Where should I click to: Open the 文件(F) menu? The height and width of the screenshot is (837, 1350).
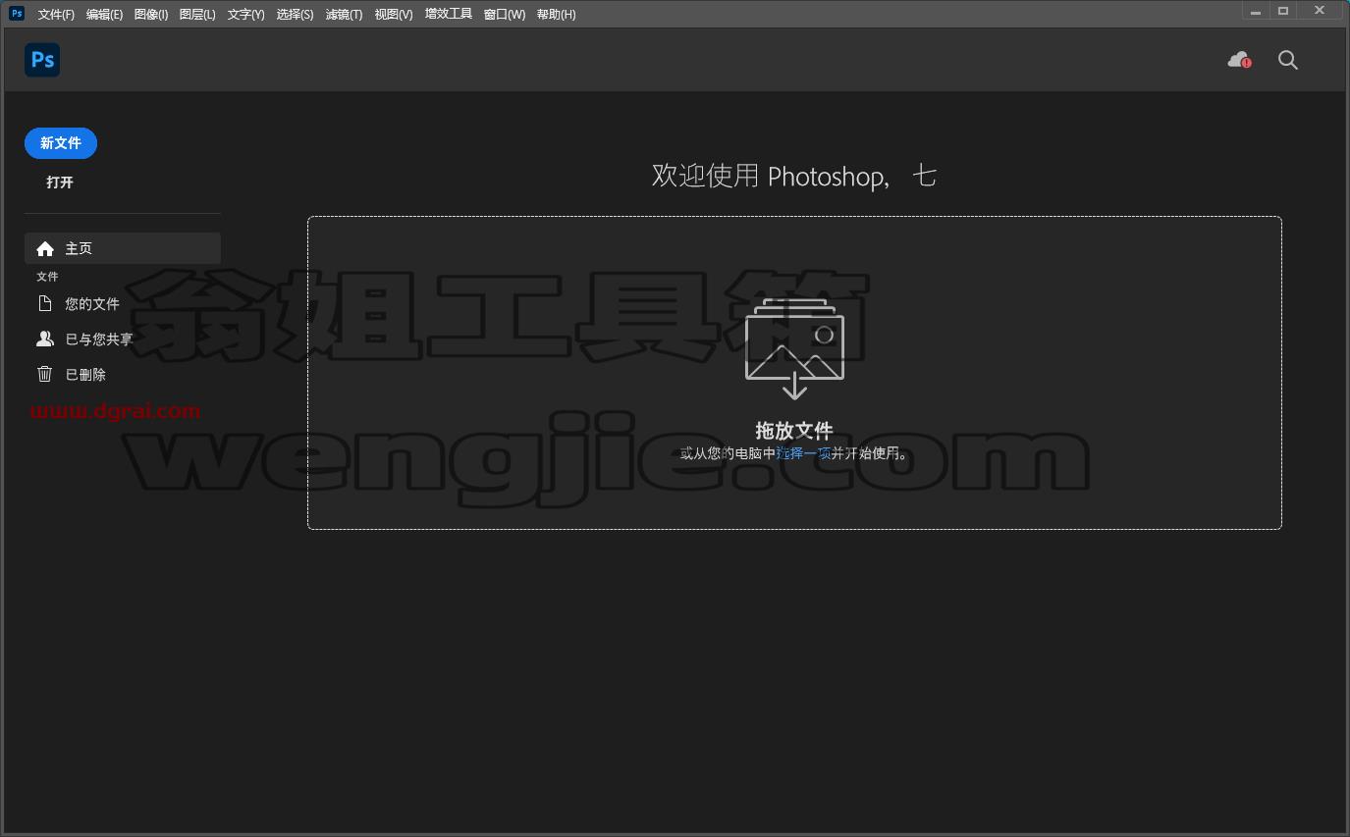[56, 14]
